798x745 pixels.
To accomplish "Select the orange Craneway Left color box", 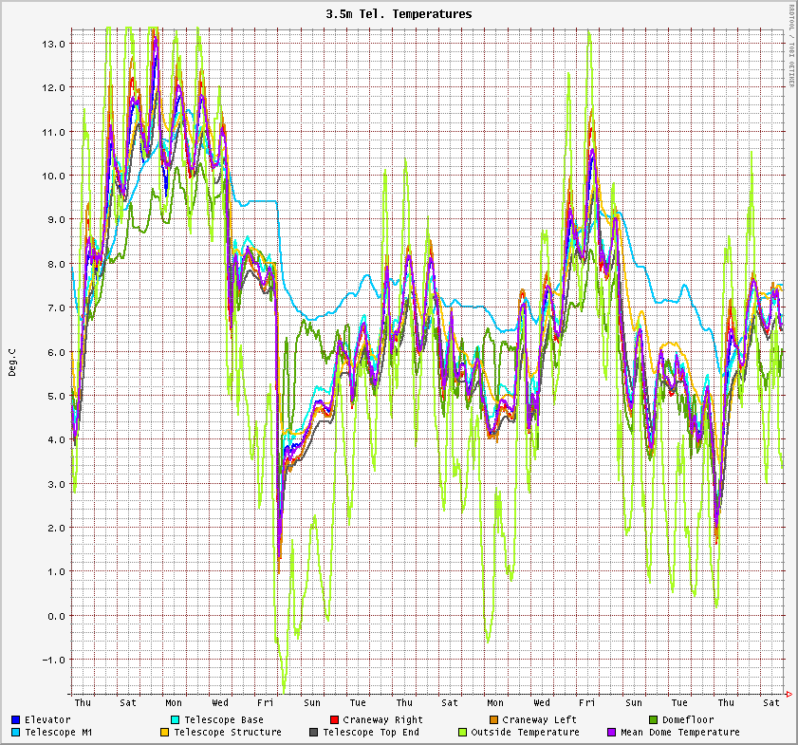I will pyautogui.click(x=493, y=720).
